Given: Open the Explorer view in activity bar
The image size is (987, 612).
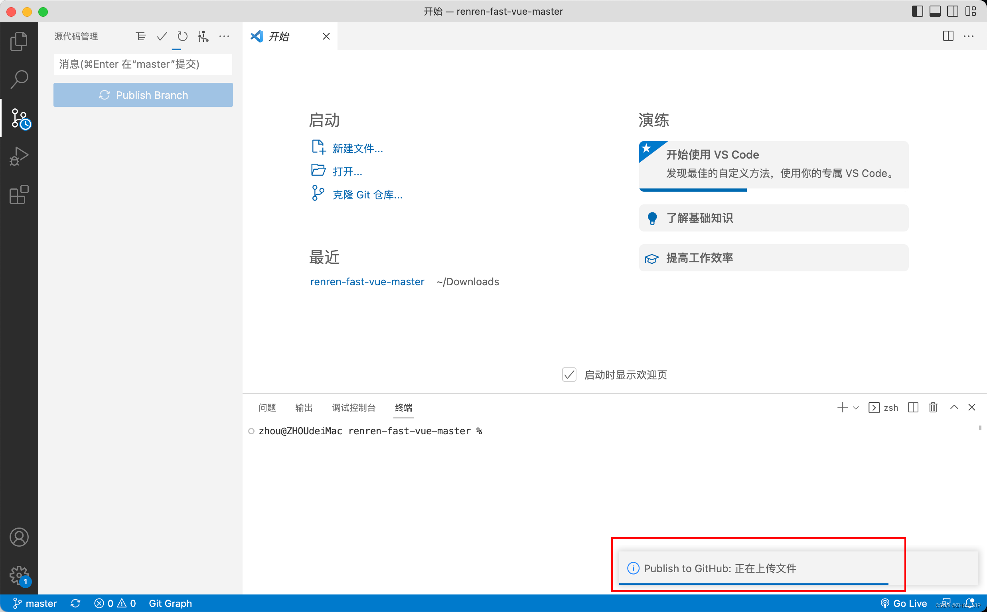Looking at the screenshot, I should (19, 41).
